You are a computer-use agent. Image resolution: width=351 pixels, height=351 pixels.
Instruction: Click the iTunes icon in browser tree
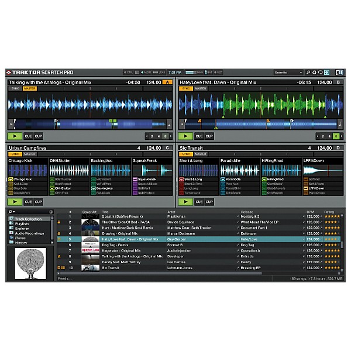click(x=12, y=238)
